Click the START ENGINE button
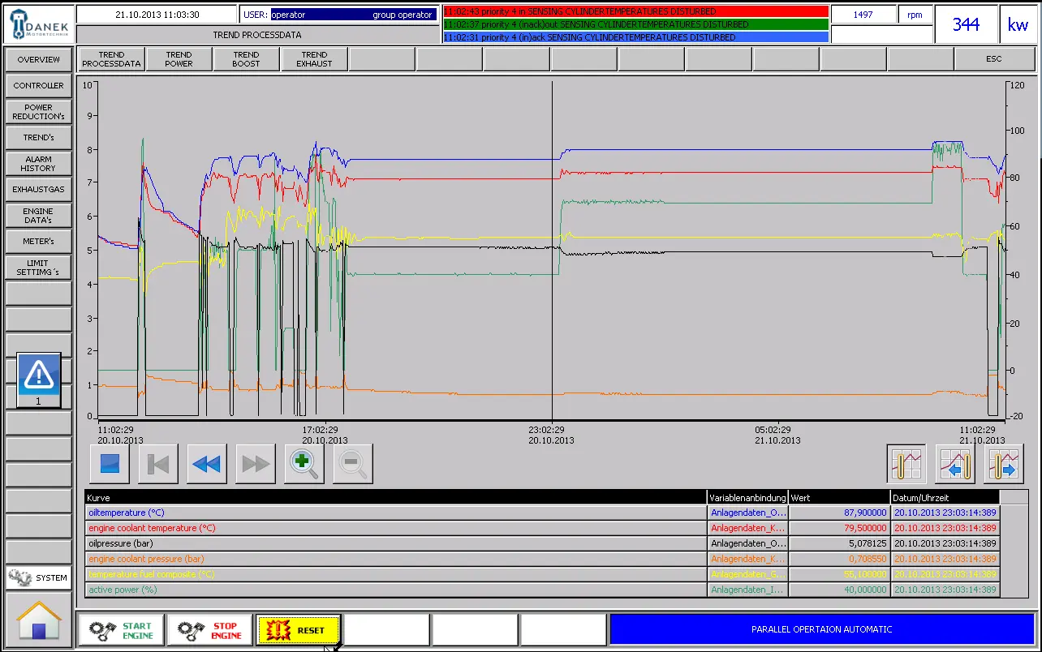This screenshot has height=652, width=1042. [122, 630]
